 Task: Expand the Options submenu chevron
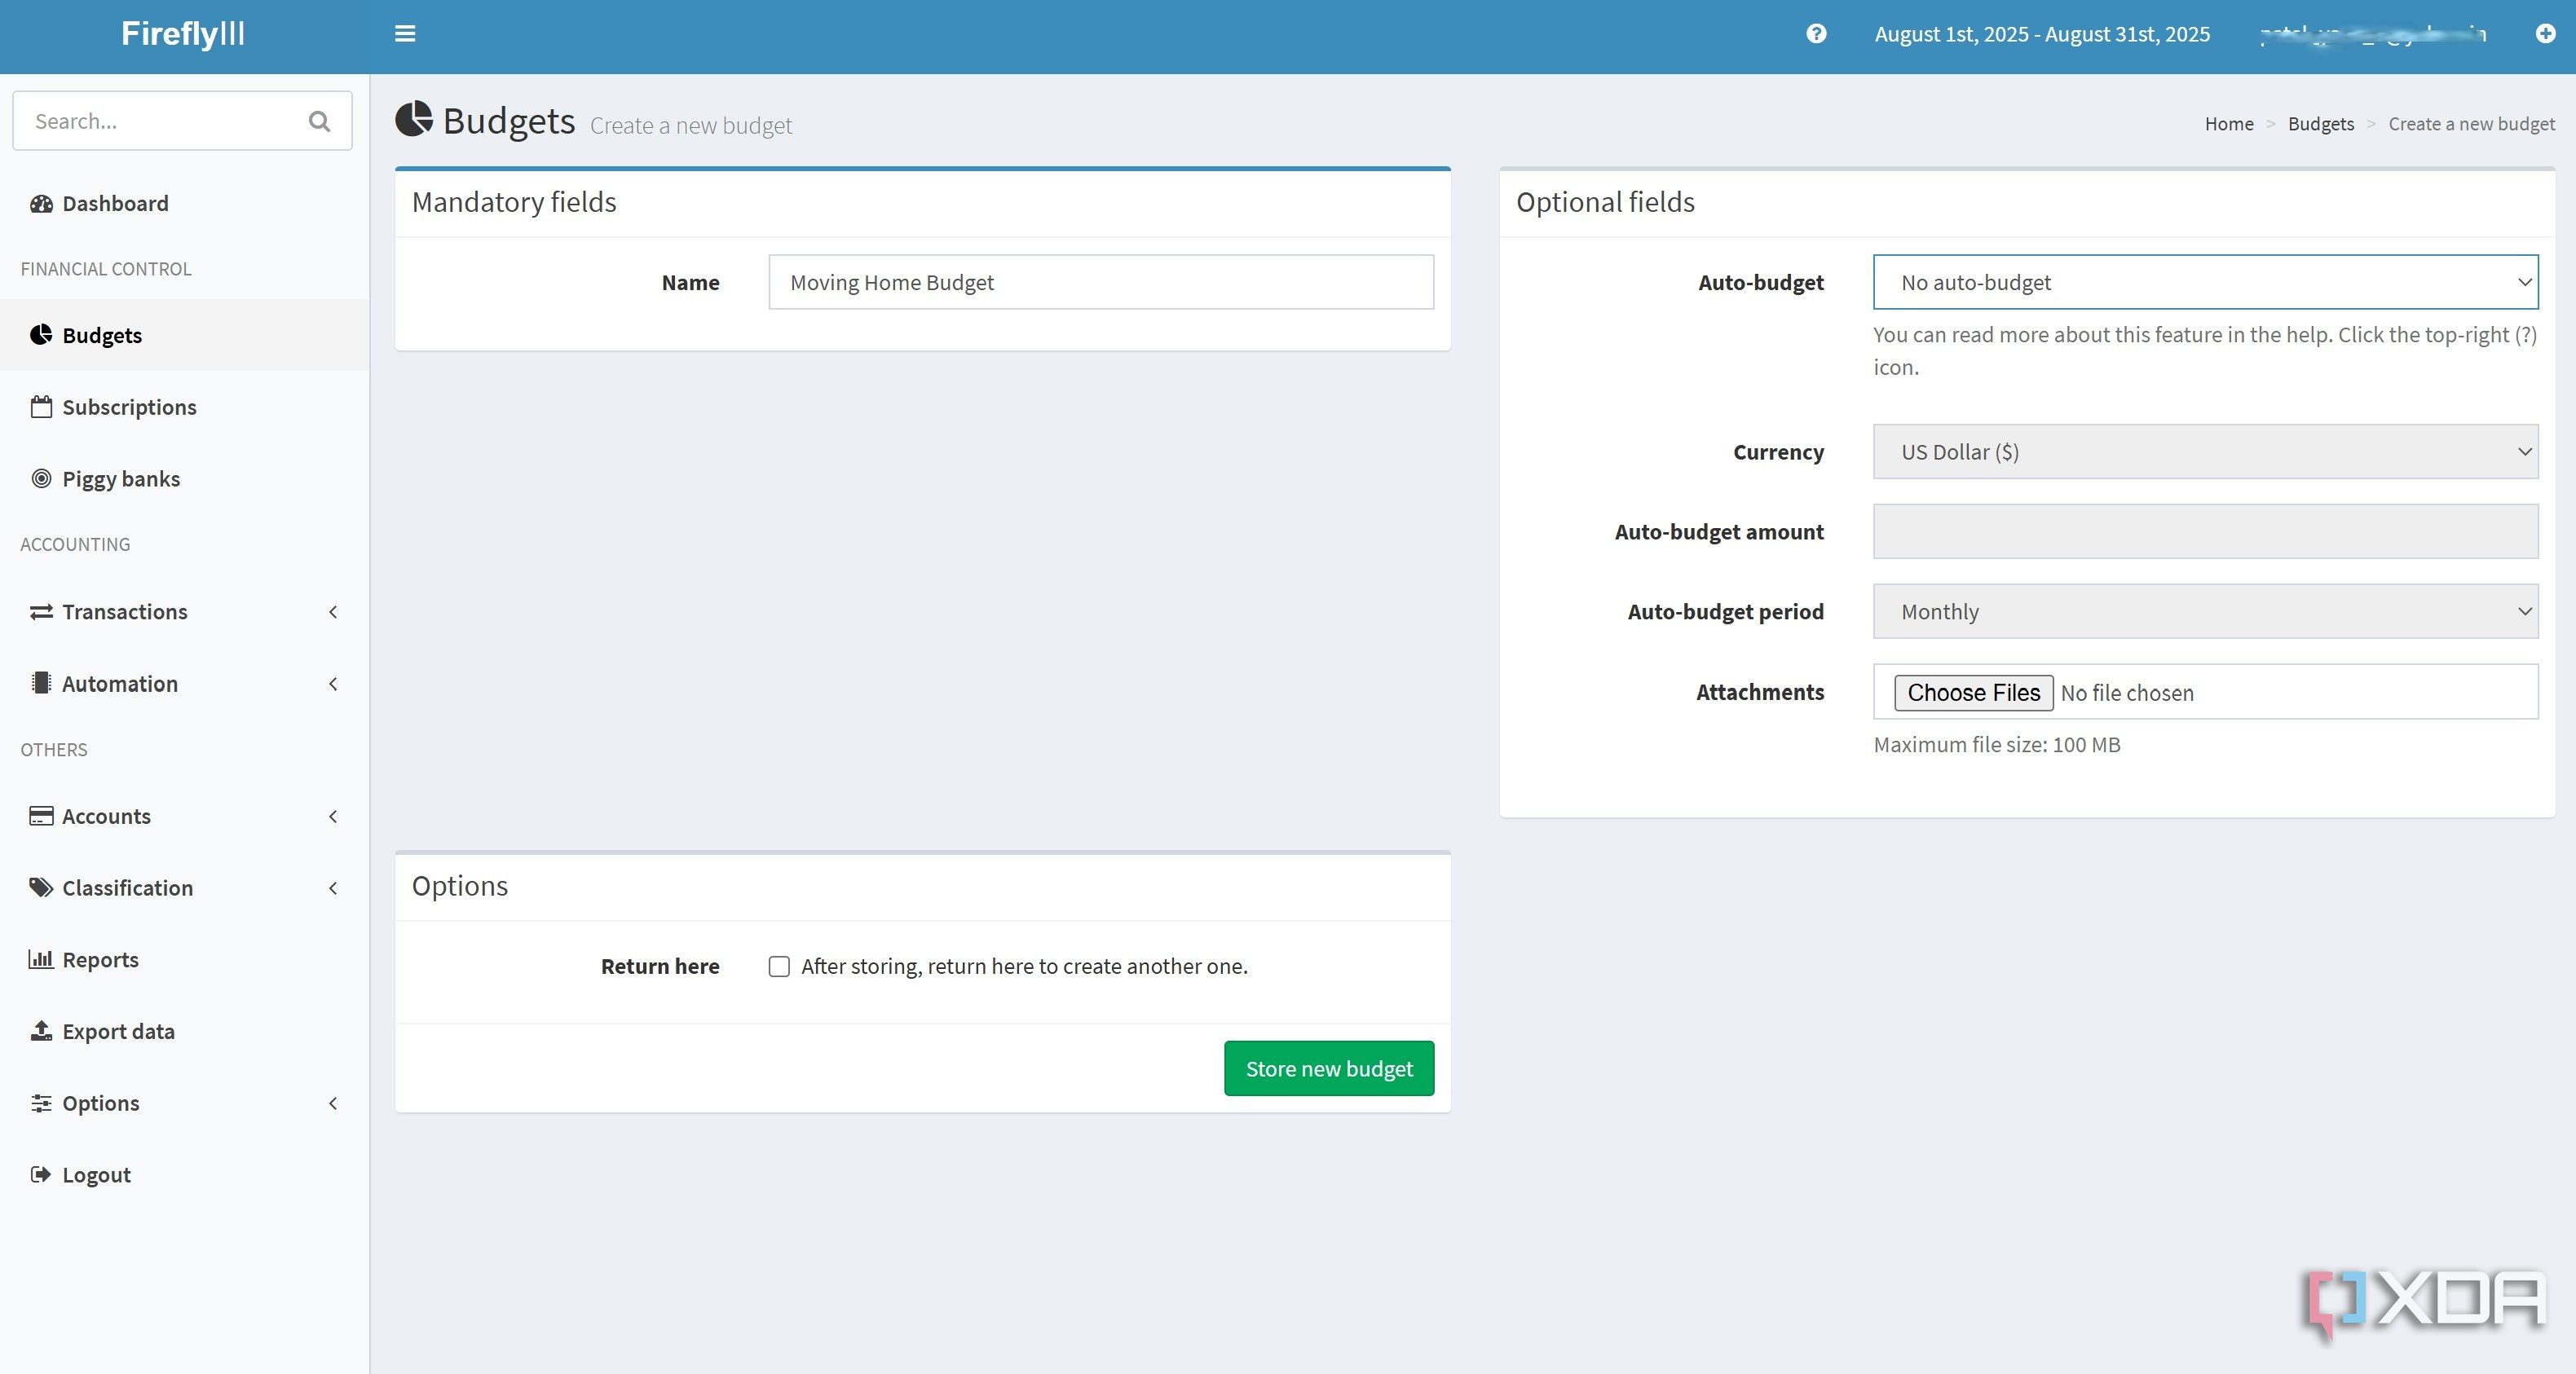click(333, 1103)
